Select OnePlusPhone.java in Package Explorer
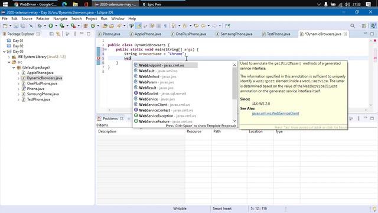This screenshot has width=378, height=213. 42,83
